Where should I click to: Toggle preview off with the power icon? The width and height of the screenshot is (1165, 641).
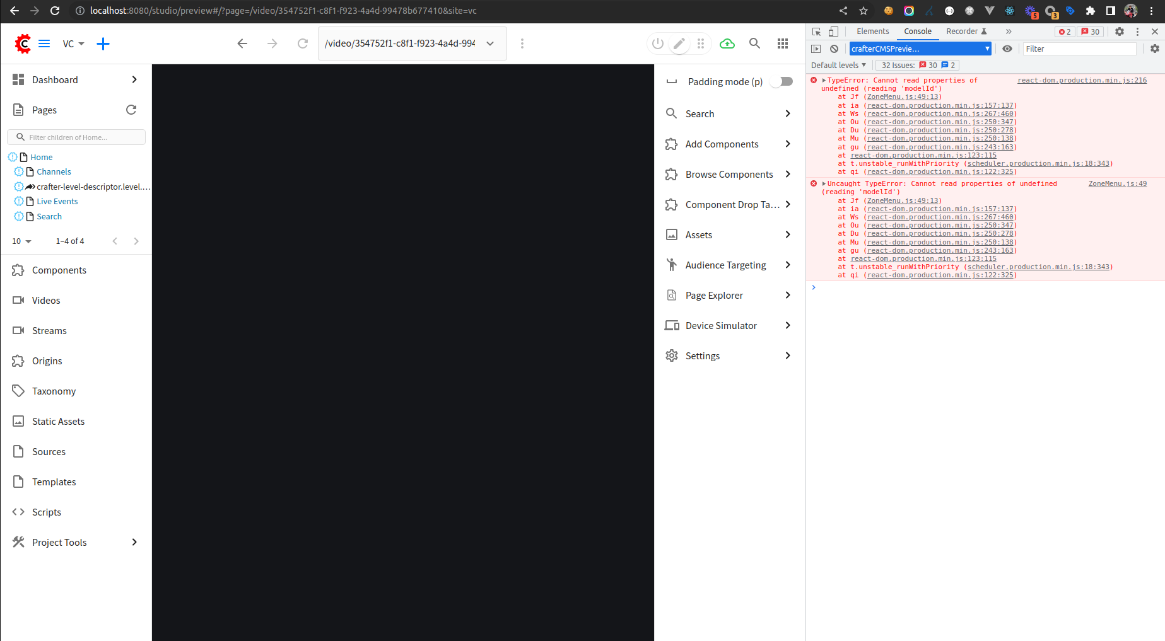point(658,43)
